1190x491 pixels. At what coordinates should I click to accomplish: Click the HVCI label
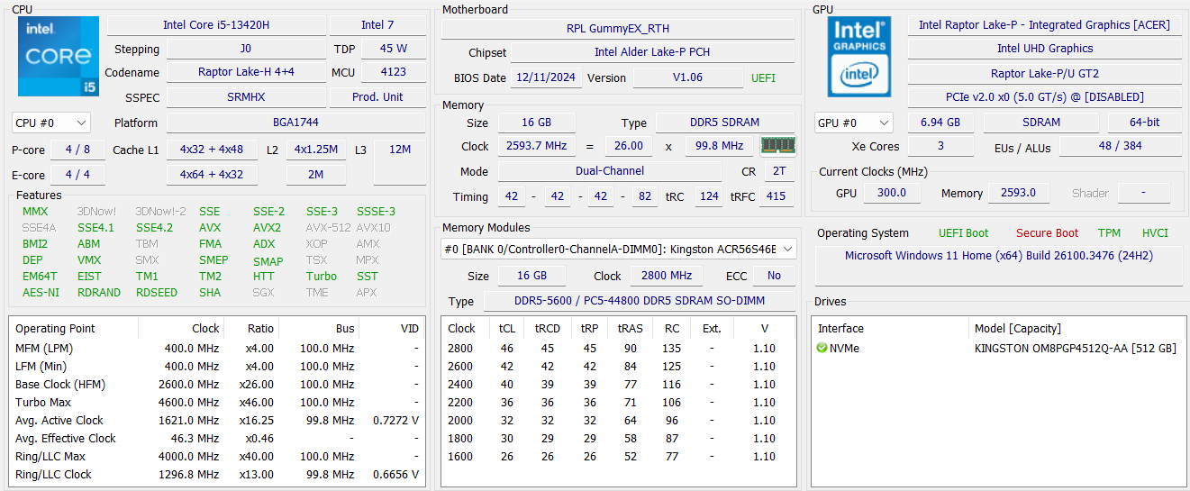[x=1155, y=233]
